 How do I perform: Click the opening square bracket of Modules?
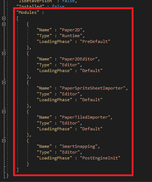[18, 19]
